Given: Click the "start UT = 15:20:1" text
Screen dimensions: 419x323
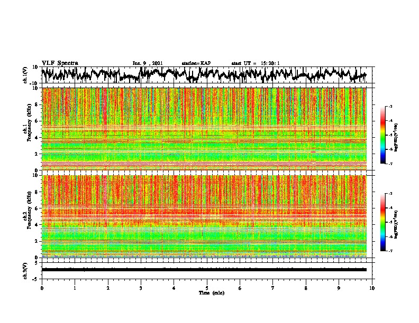Looking at the screenshot, I should 256,63.
